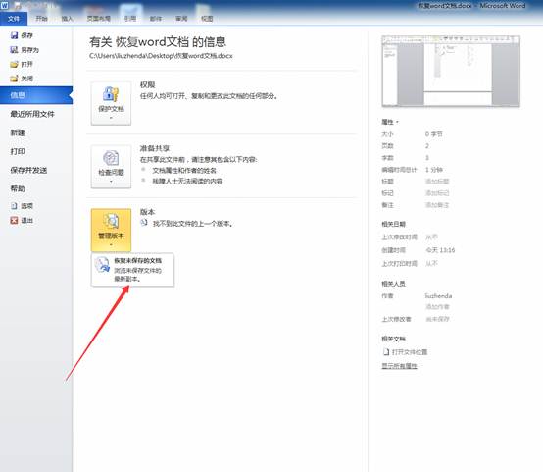Open Word Options in the sidebar

point(22,206)
